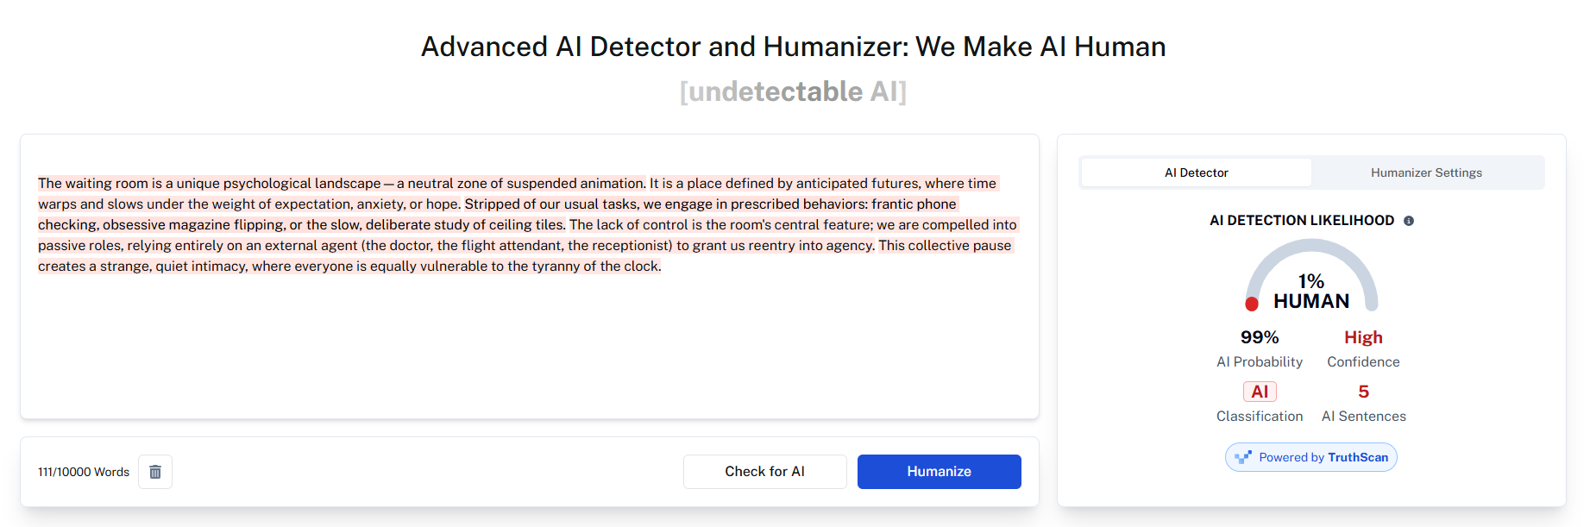Image resolution: width=1590 pixels, height=527 pixels.
Task: Click the 1% HUMAN gauge label
Action: (x=1311, y=292)
